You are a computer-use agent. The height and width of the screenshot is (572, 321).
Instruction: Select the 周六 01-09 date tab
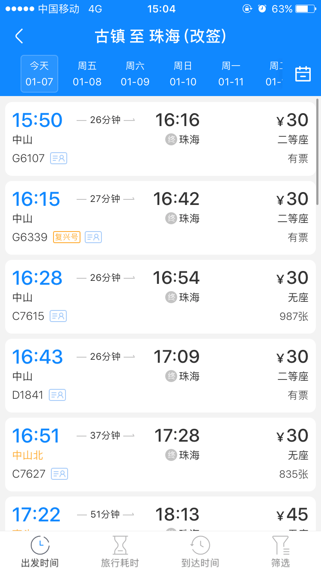135,74
